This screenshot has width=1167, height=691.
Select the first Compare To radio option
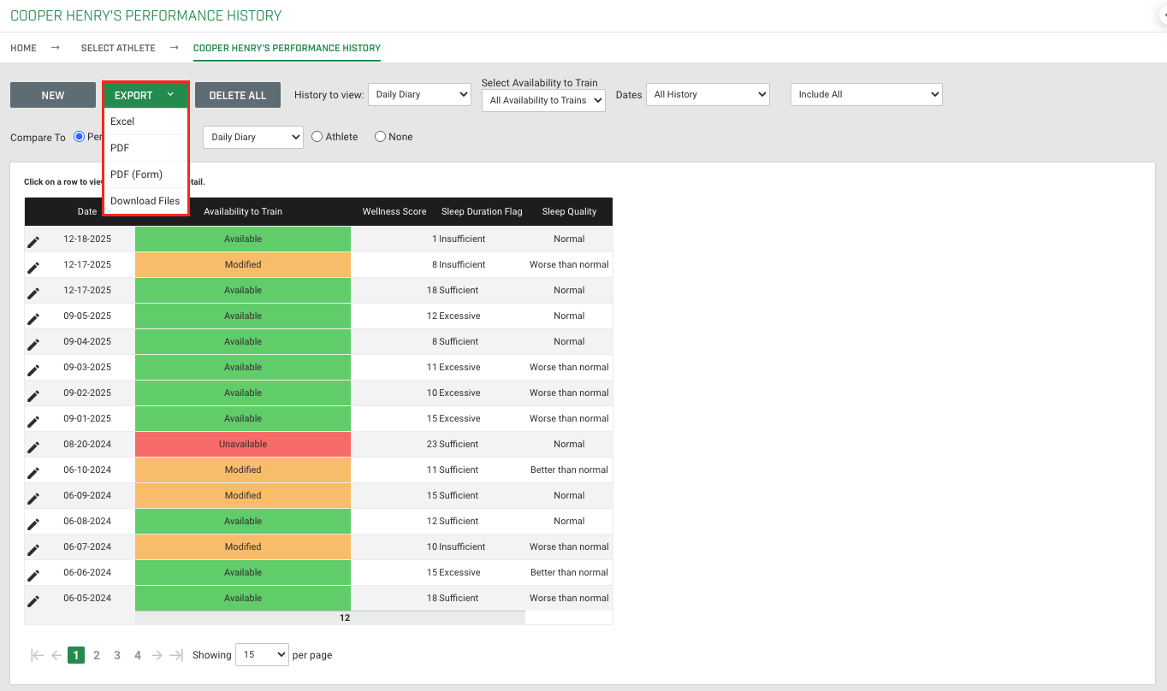pos(80,136)
